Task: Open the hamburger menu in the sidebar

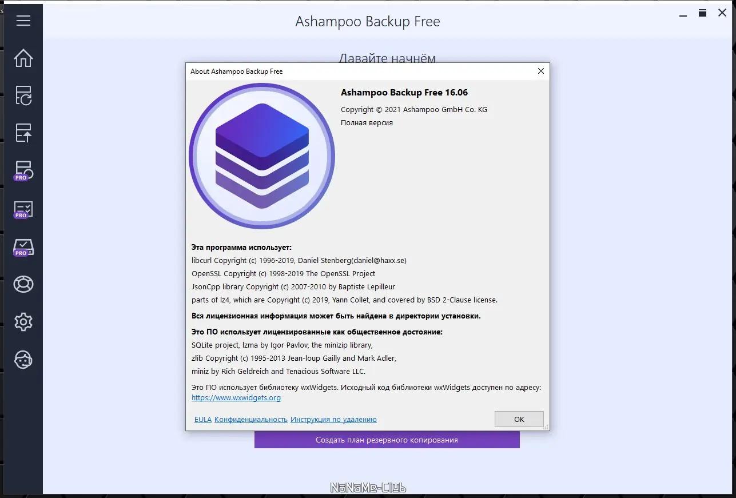Action: [23, 21]
